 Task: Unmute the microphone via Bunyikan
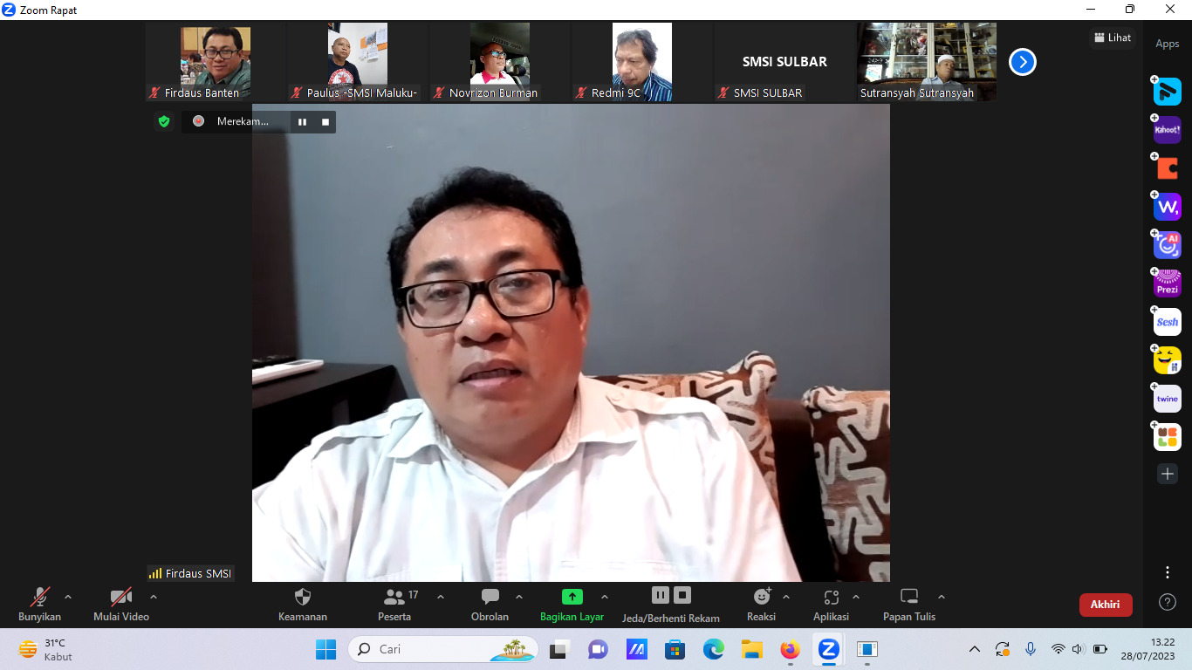coord(39,604)
